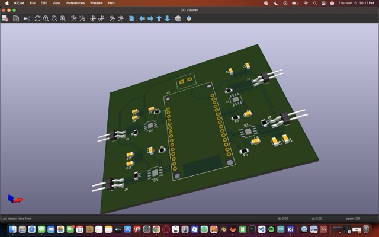Pan the board right arrow
379x237 pixels.
(150, 18)
